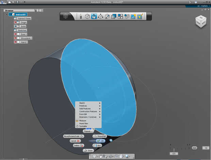Viewport: 211px width, 160px height.
Task: Click the sign-in icon beside Help
Action: coord(190,2)
